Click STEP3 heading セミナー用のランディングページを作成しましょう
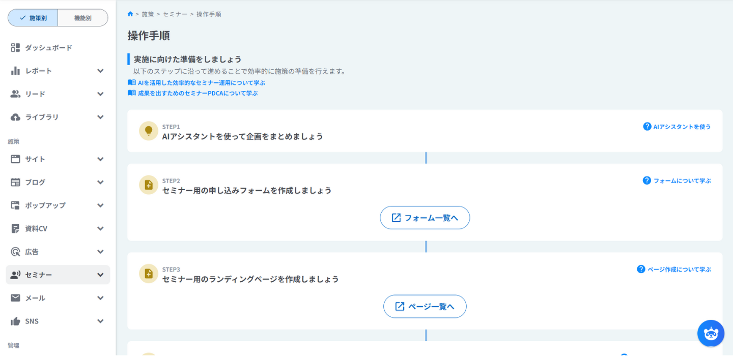The width and height of the screenshot is (733, 356). [250, 279]
